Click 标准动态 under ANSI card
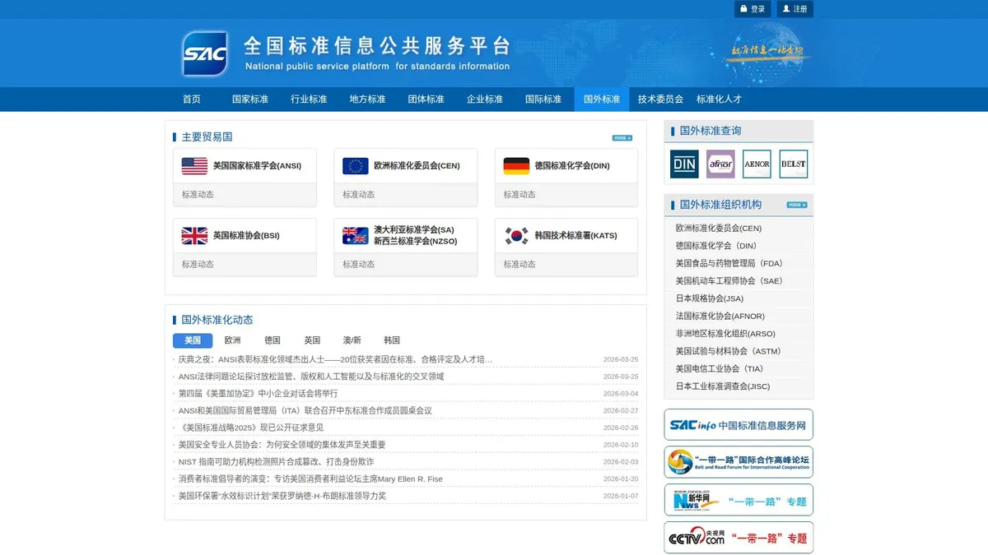 pyautogui.click(x=198, y=195)
